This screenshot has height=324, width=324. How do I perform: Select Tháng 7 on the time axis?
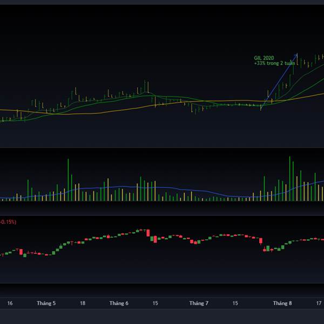(x=199, y=303)
